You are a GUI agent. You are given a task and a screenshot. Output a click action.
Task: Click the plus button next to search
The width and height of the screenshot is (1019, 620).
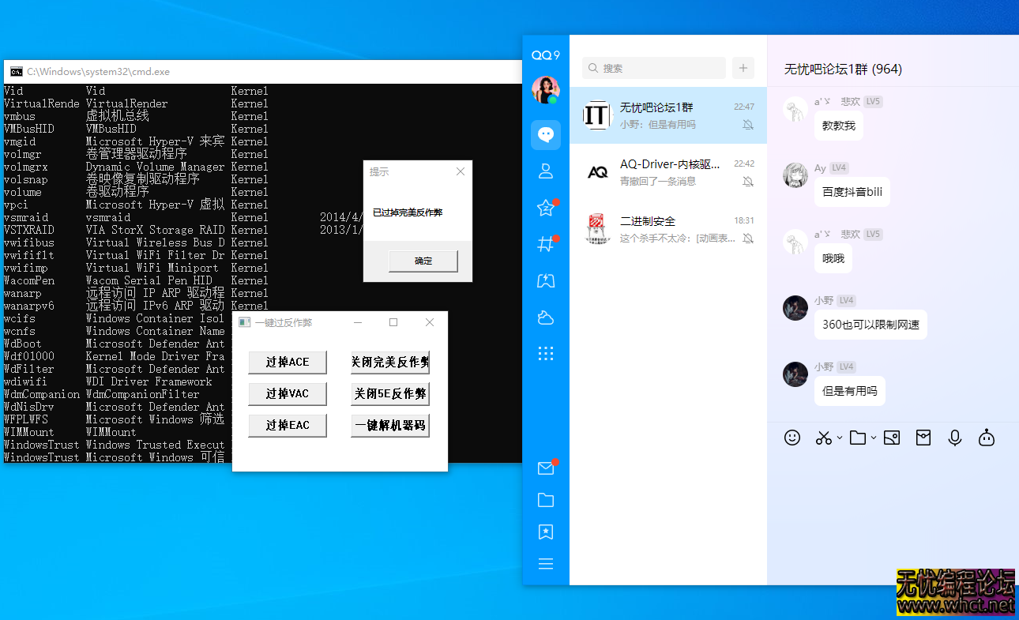pos(743,68)
